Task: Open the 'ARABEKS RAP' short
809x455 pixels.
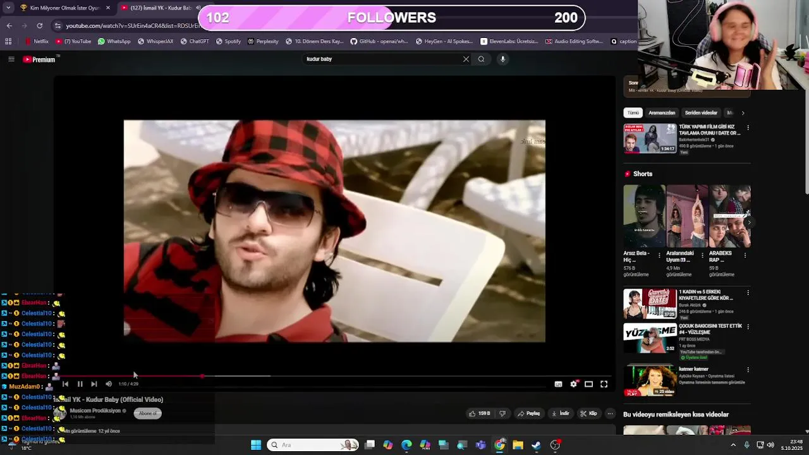Action: [x=730, y=216]
